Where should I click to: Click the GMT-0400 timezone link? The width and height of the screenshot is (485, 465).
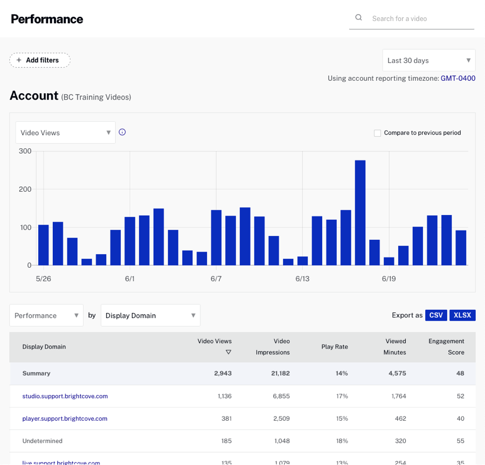(x=458, y=78)
